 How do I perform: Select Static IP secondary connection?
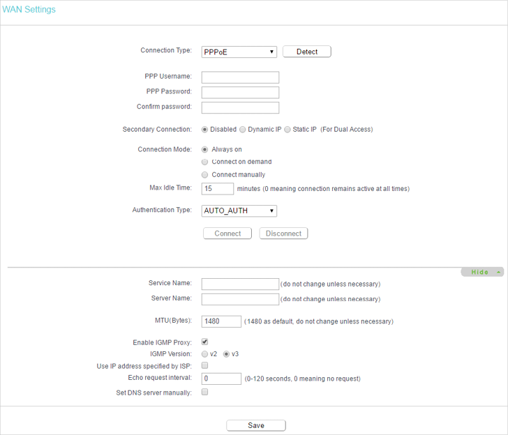287,130
